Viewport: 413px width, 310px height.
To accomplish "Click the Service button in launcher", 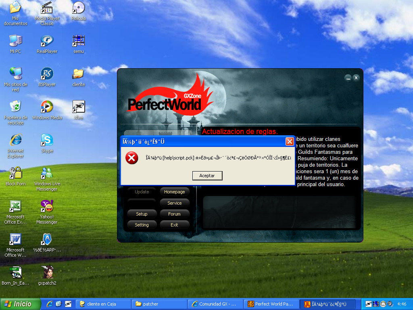I will click(x=174, y=203).
